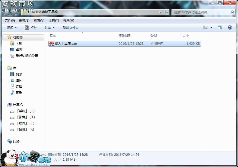Click the change view icon
Viewport: 238px width, 167px height.
pos(205,27)
